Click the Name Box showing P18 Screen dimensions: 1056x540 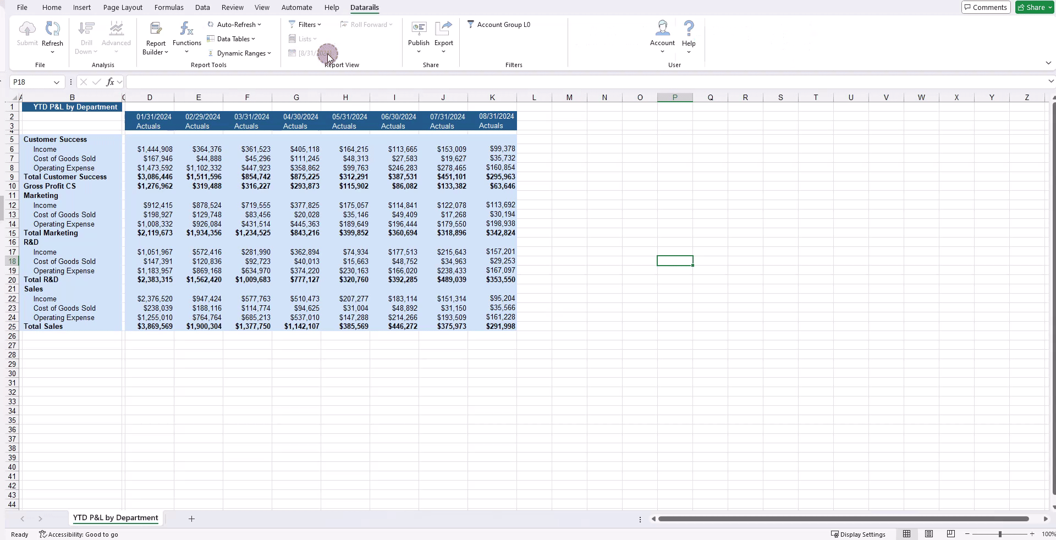coord(31,82)
